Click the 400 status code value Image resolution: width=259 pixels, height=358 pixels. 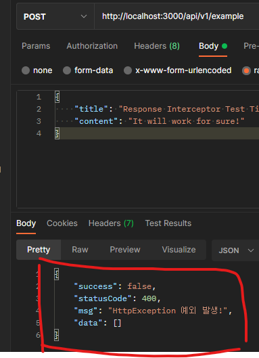pos(149,298)
